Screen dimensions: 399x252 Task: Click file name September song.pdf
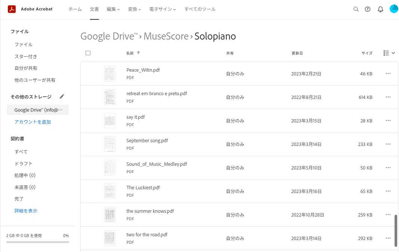pos(147,141)
